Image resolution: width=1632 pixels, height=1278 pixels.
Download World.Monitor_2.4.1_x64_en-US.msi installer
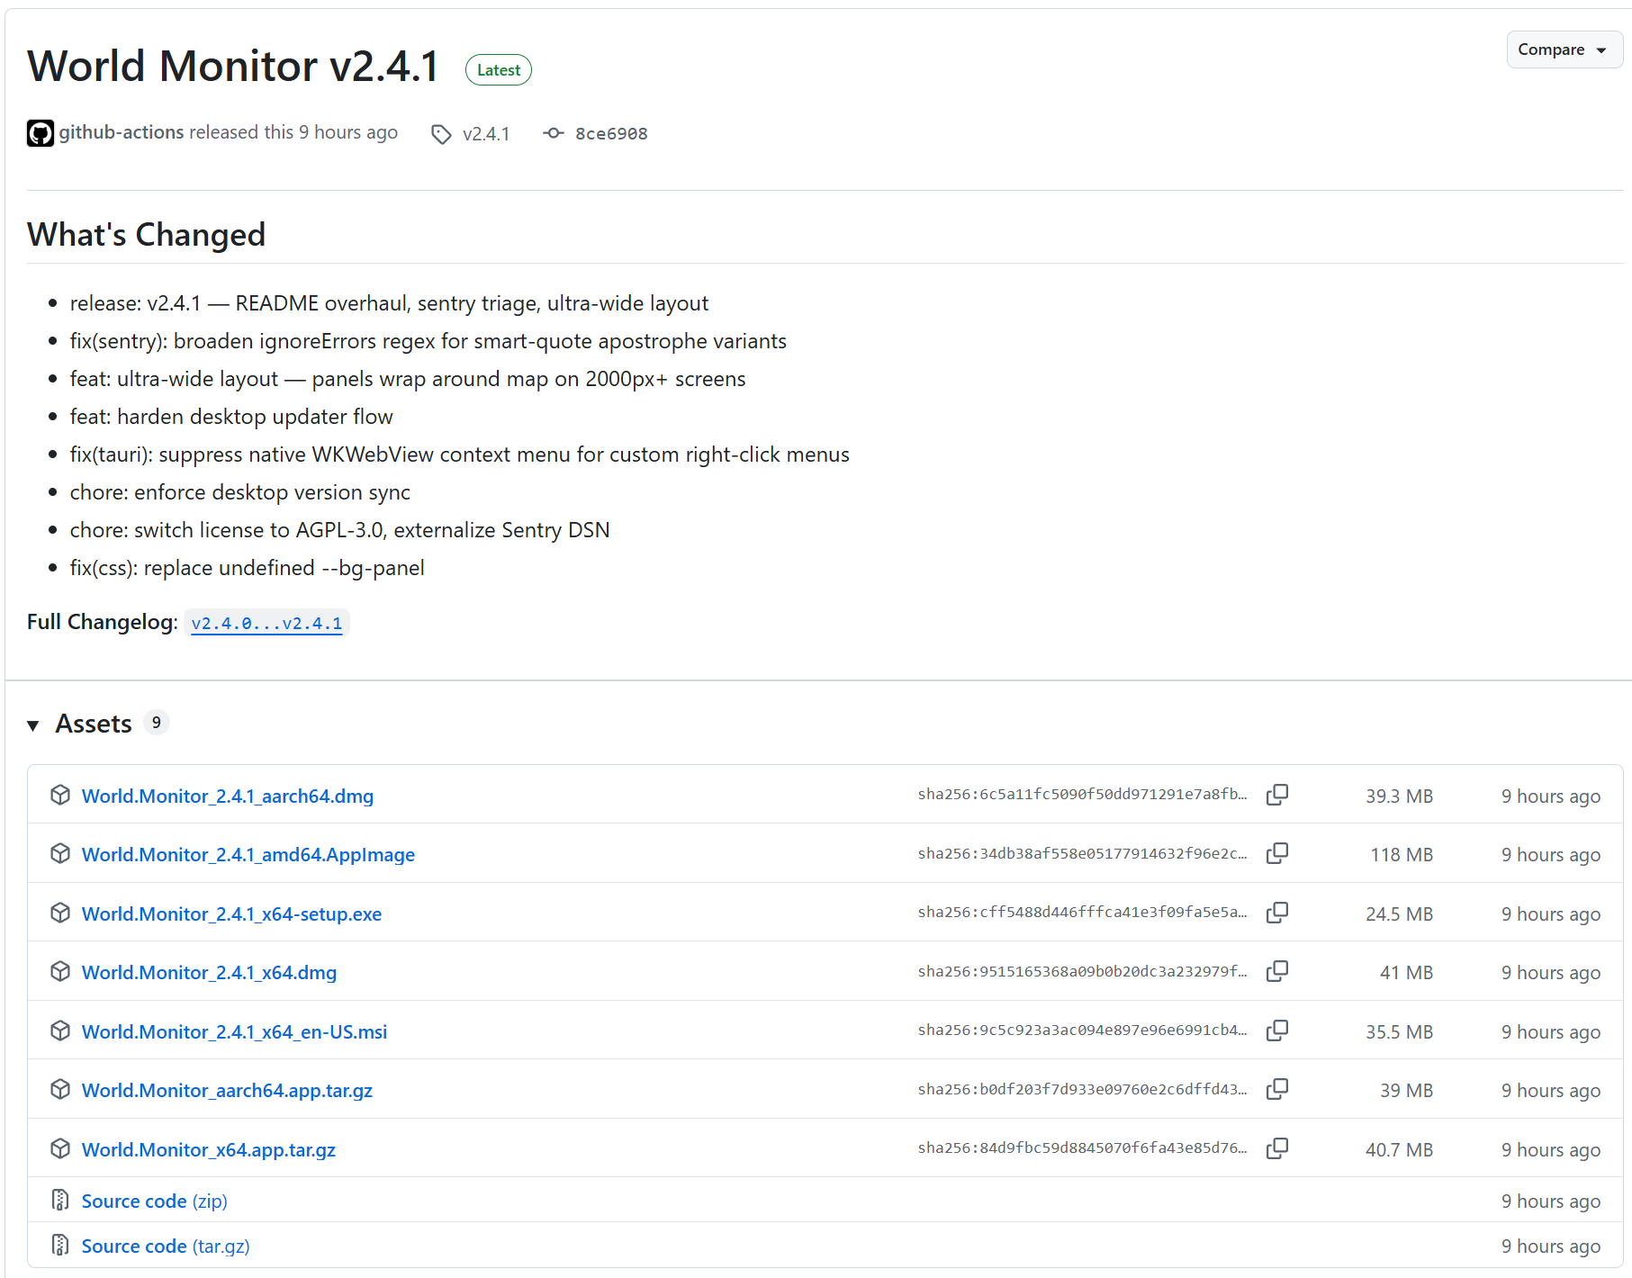pyautogui.click(x=234, y=1032)
